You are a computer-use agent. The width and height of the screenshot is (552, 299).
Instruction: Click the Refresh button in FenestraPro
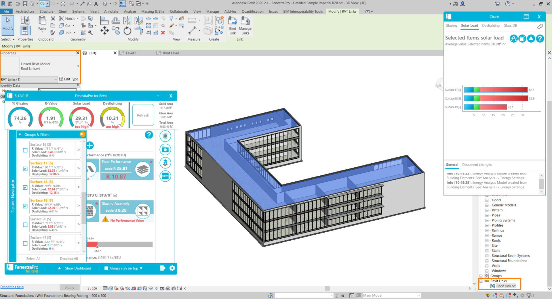coord(143,115)
